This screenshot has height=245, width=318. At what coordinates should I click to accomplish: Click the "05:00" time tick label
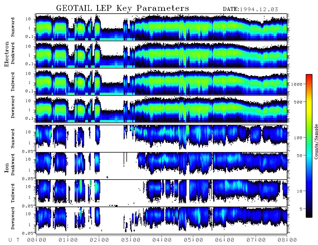click(194, 240)
